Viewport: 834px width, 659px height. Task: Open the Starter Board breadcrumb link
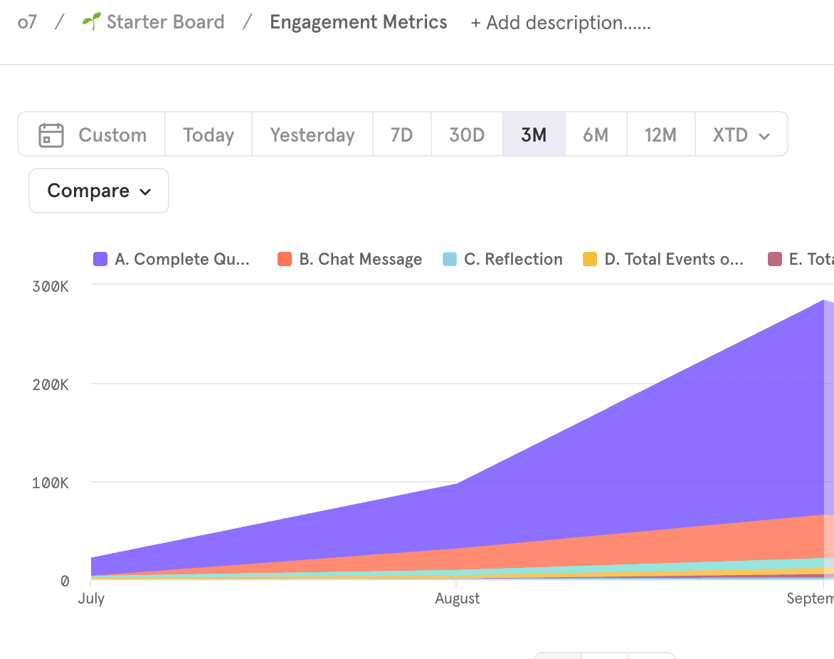165,22
